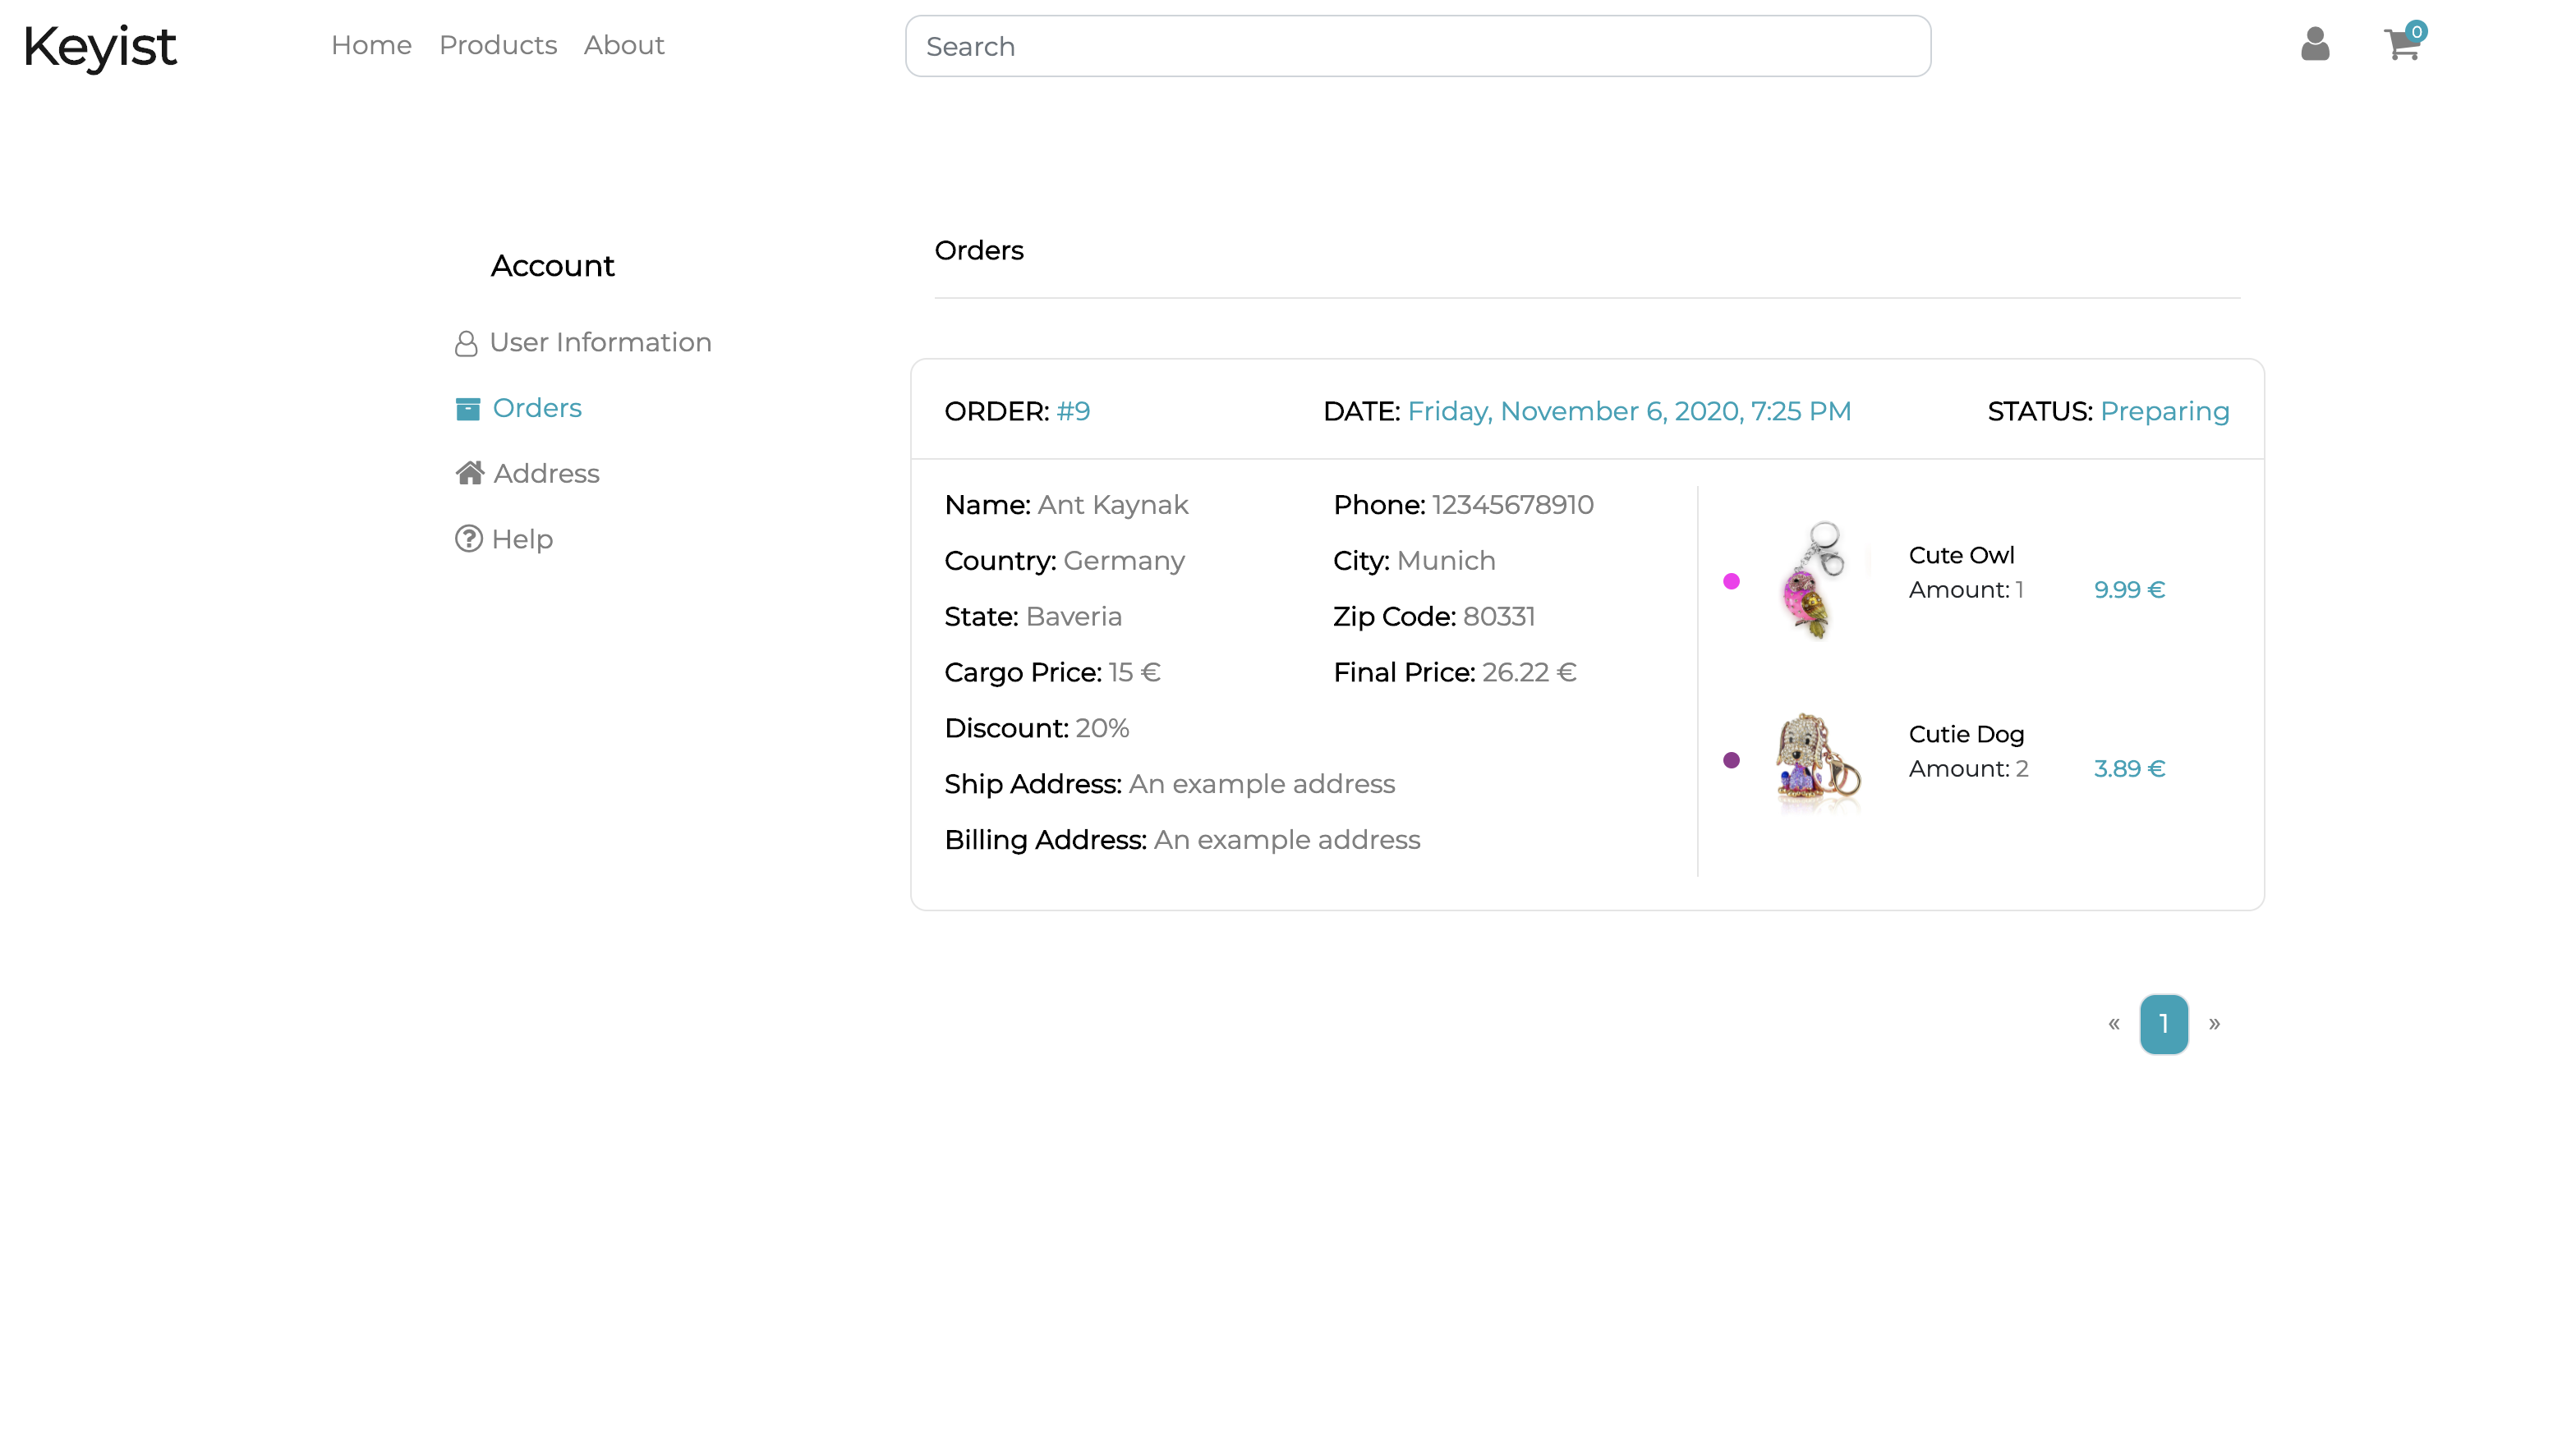Click the Keyist logo
The width and height of the screenshot is (2576, 1440).
click(99, 46)
